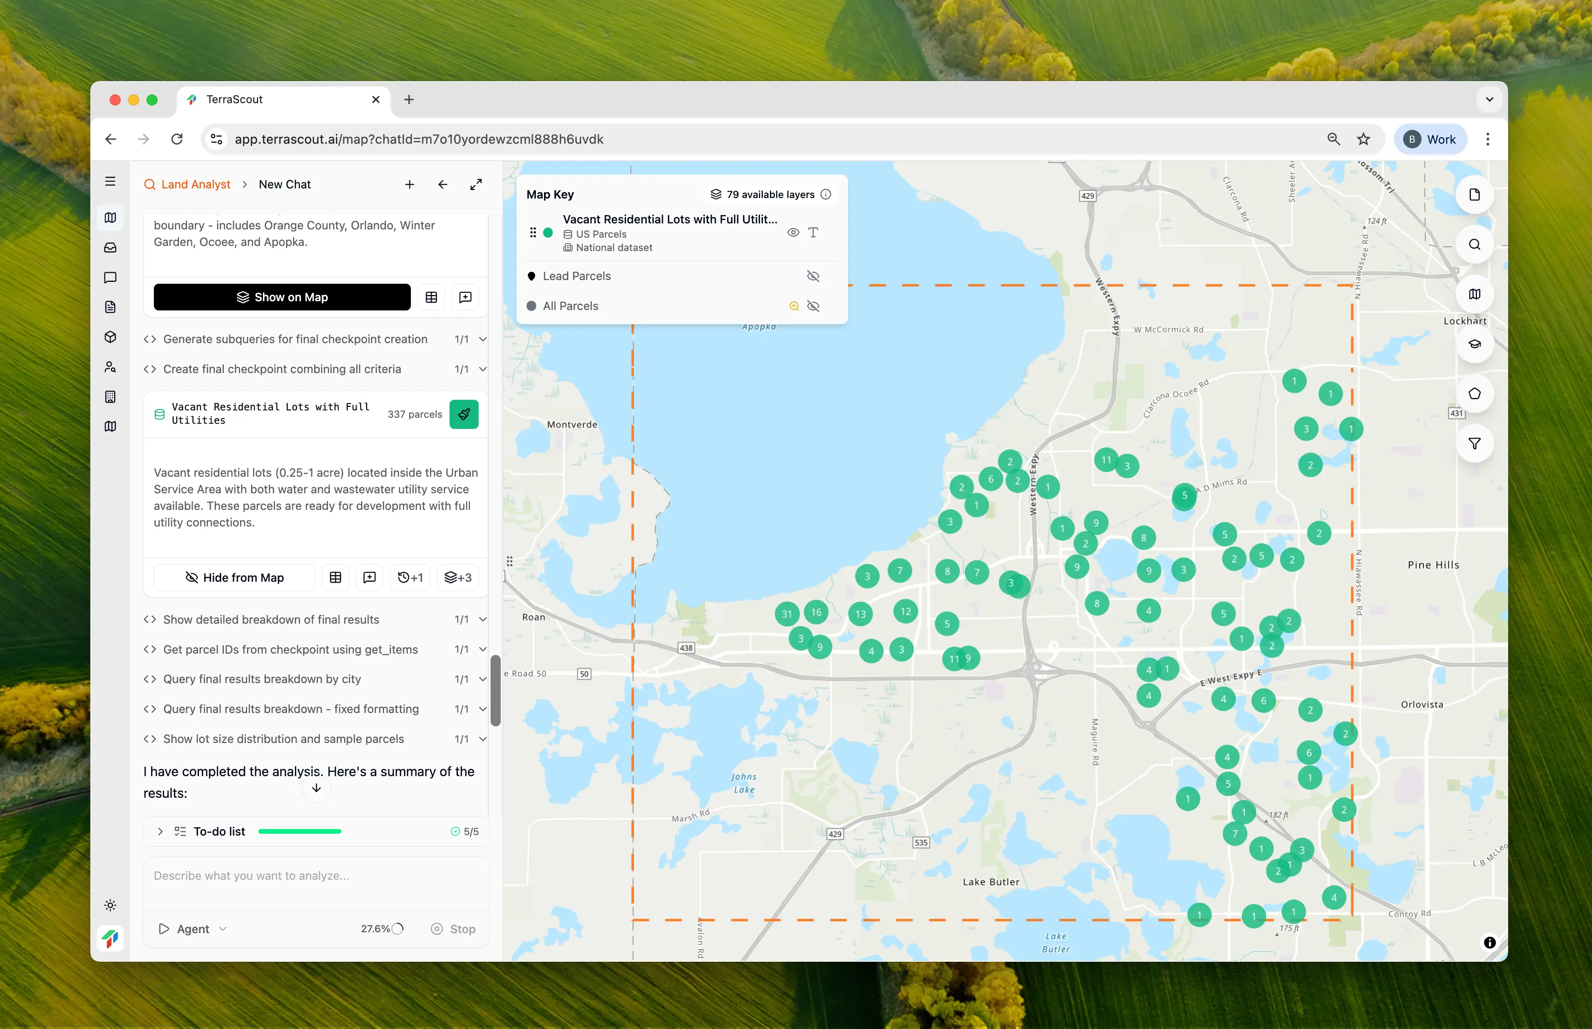Open the inbox icon in left sidebar
The image size is (1592, 1029).
click(110, 248)
